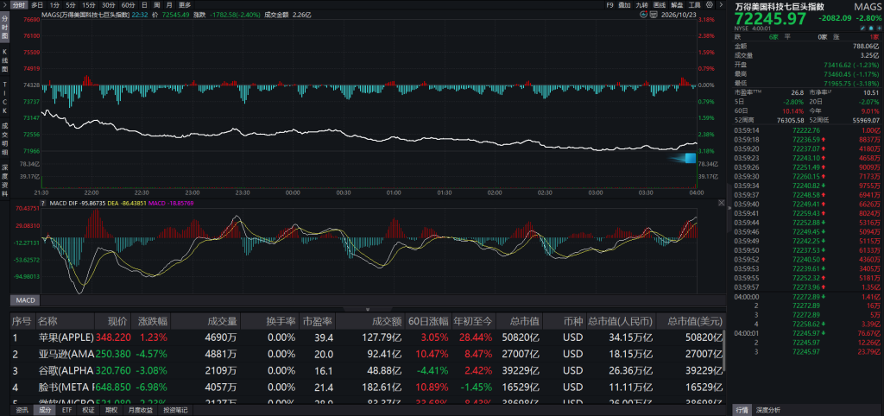Select the 亚马逊 constituent row name

(66, 354)
